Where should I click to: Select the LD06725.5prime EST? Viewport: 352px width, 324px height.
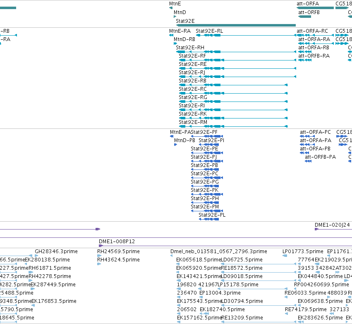coord(259,264)
